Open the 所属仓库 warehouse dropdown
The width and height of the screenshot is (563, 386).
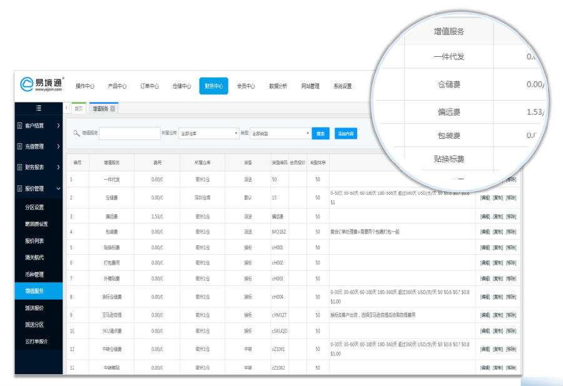coord(208,133)
